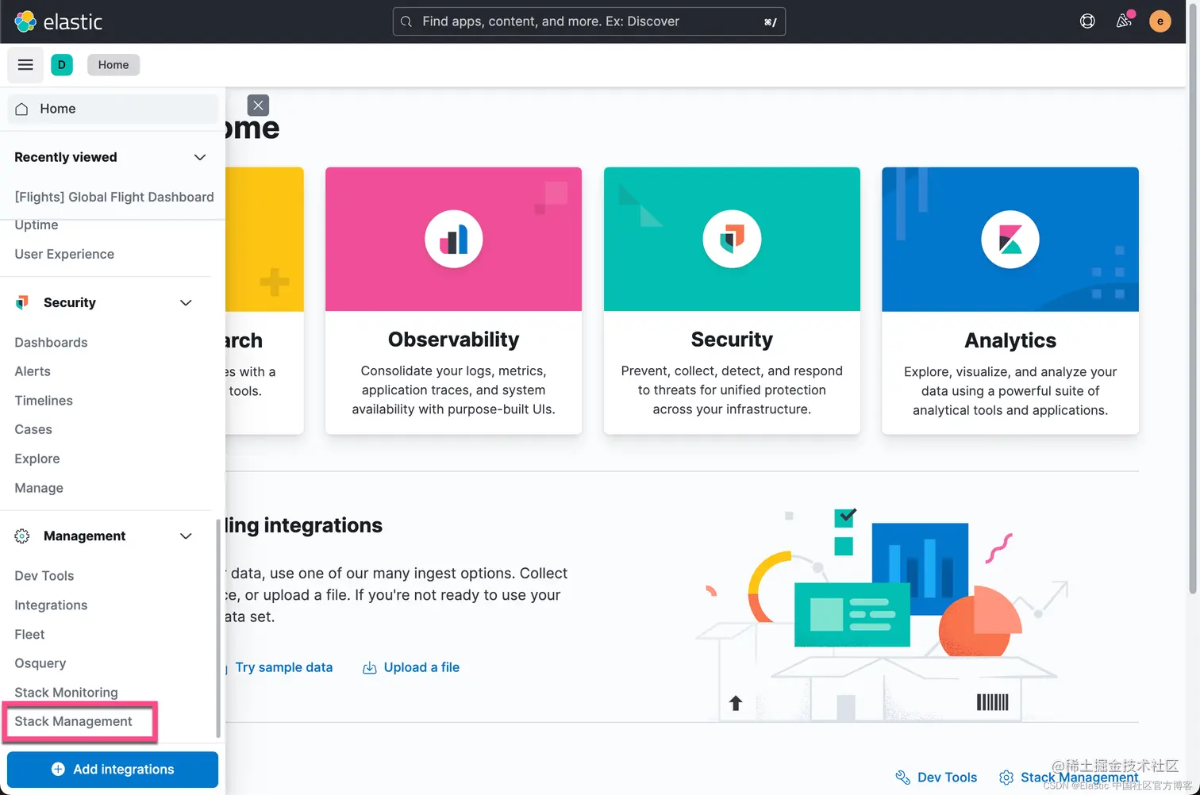Screen dimensions: 1200x795
Task: Click the Management gear icon in sidebar
Action: click(22, 536)
